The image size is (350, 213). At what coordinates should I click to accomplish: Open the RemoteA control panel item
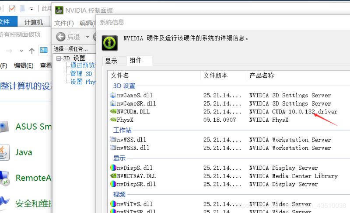34,178
